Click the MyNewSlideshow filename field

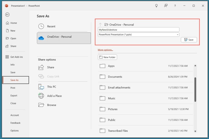[138, 30]
